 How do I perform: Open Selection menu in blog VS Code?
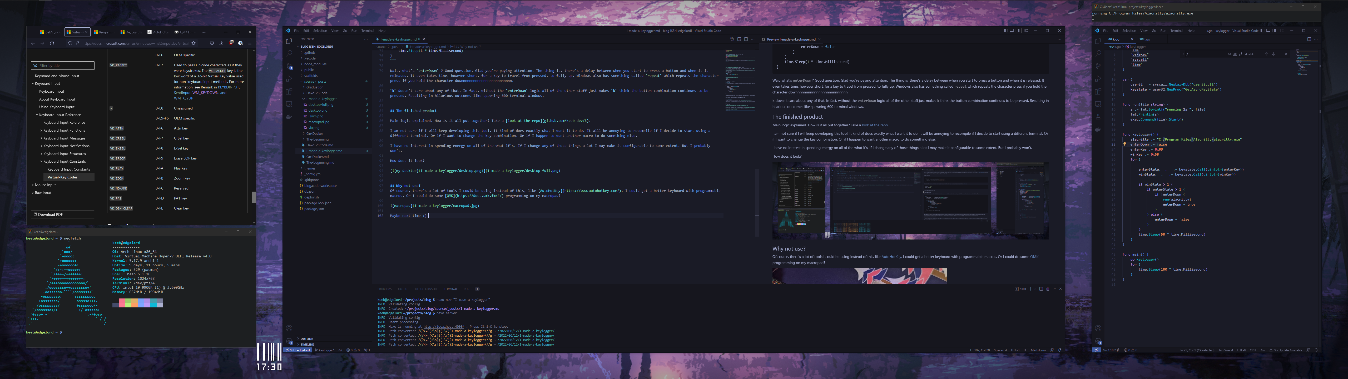(x=320, y=31)
